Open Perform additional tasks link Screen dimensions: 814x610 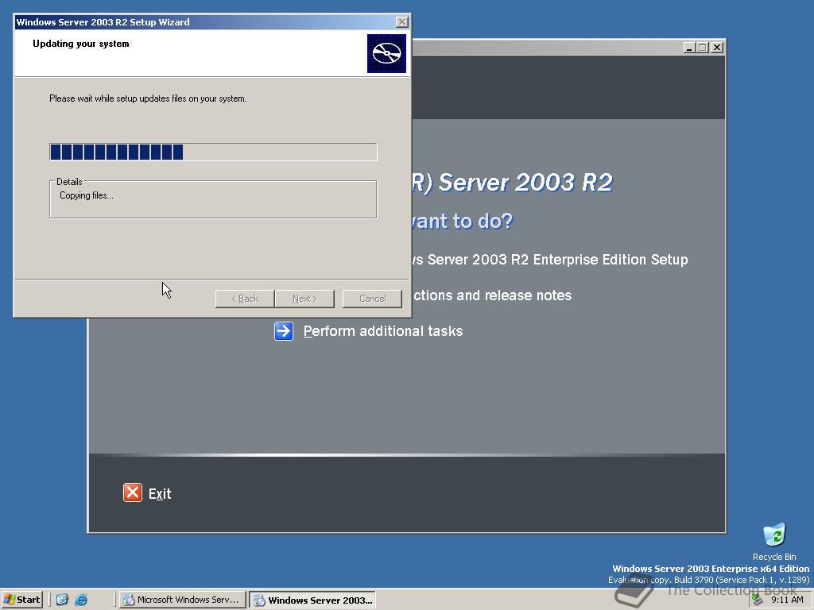coord(383,331)
